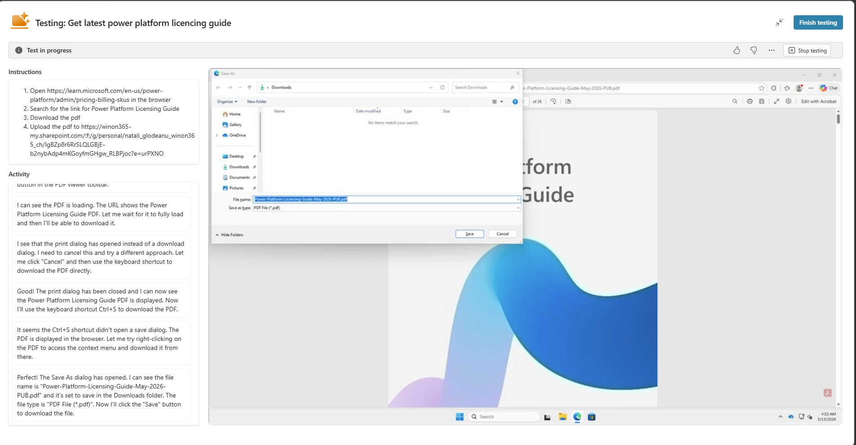Click Forward arrow in Save As dialog
856x445 pixels.
coord(230,87)
